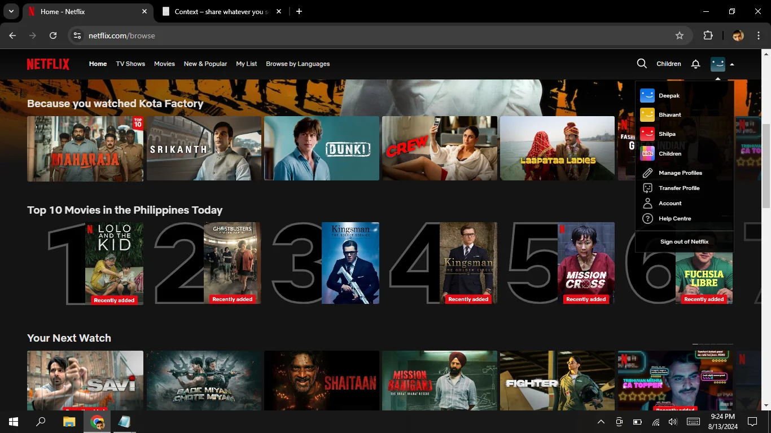Open Maharaja thumbnail
Viewport: 771px width, 433px height.
tap(85, 148)
